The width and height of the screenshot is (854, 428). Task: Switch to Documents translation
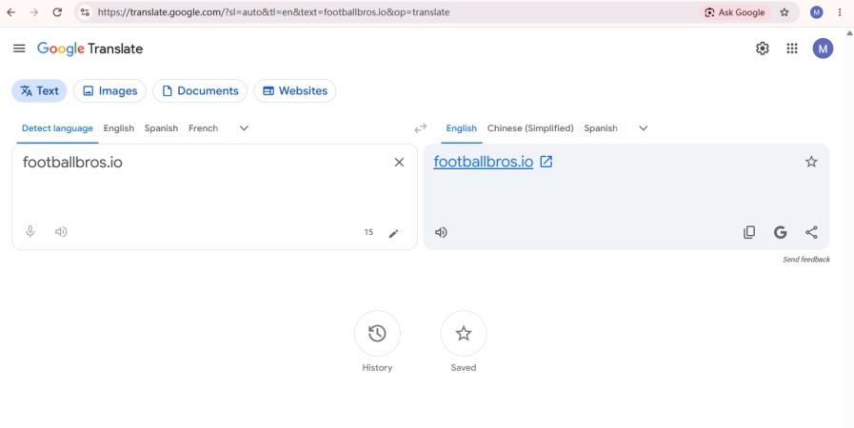pyautogui.click(x=200, y=90)
